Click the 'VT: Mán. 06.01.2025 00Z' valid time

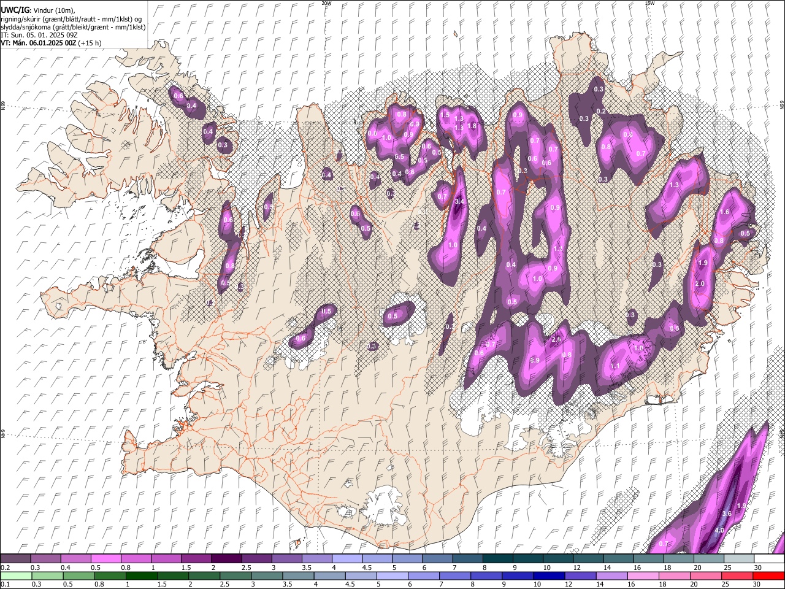click(x=38, y=43)
